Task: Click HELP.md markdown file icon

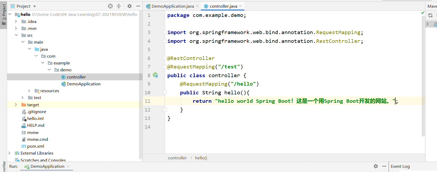Action: click(24, 125)
